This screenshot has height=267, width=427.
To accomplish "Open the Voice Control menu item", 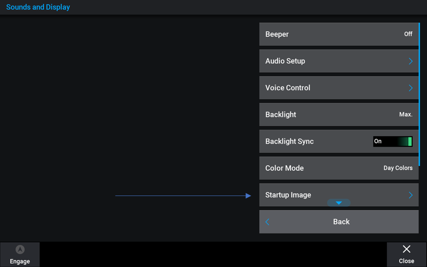I will tap(339, 88).
